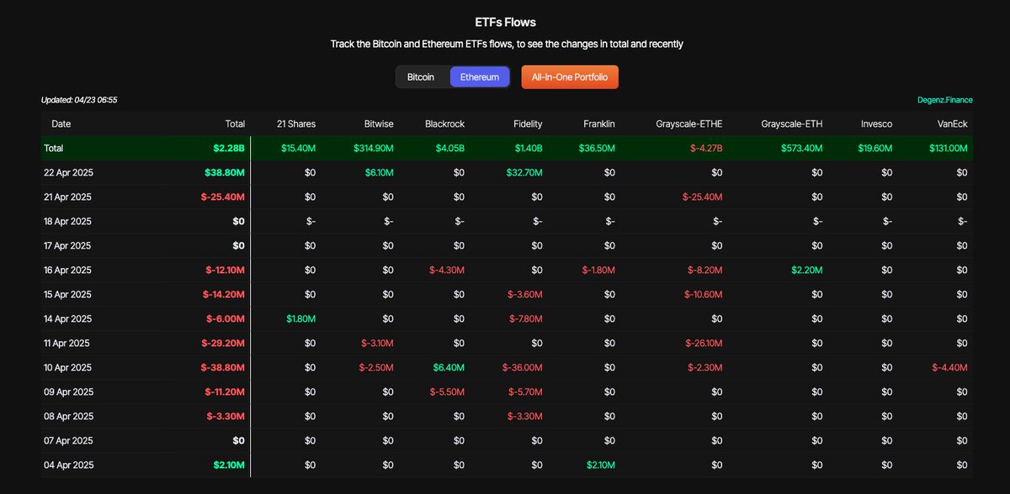Select the Grayscale-ETHE column header
Screen dimensions: 1010x494
point(689,123)
